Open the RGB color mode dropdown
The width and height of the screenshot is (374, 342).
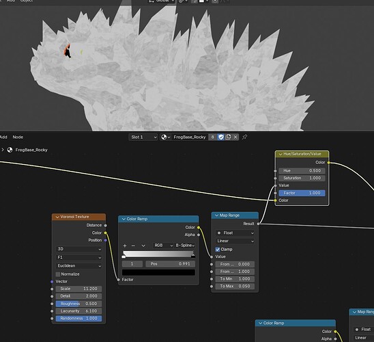click(163, 246)
